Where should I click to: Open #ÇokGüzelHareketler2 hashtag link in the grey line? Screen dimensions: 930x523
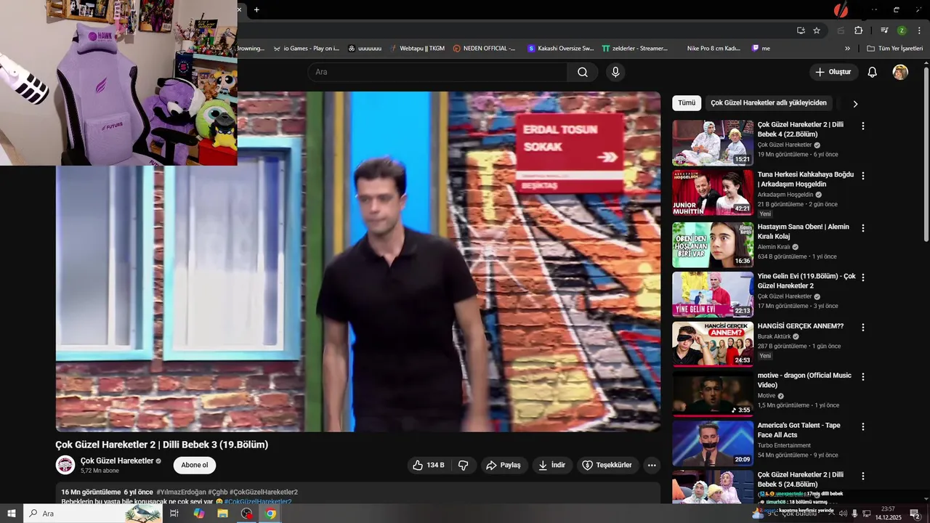coord(264,492)
